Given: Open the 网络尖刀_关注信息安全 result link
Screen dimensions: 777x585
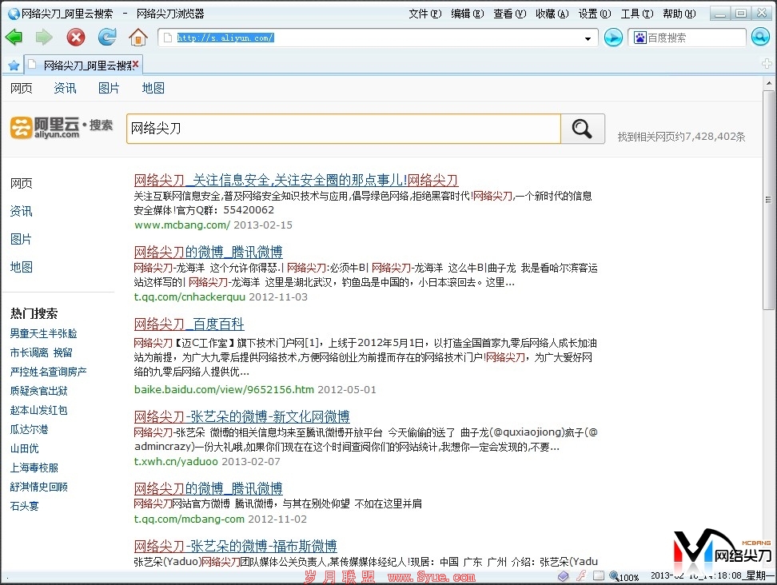Looking at the screenshot, I should (296, 180).
